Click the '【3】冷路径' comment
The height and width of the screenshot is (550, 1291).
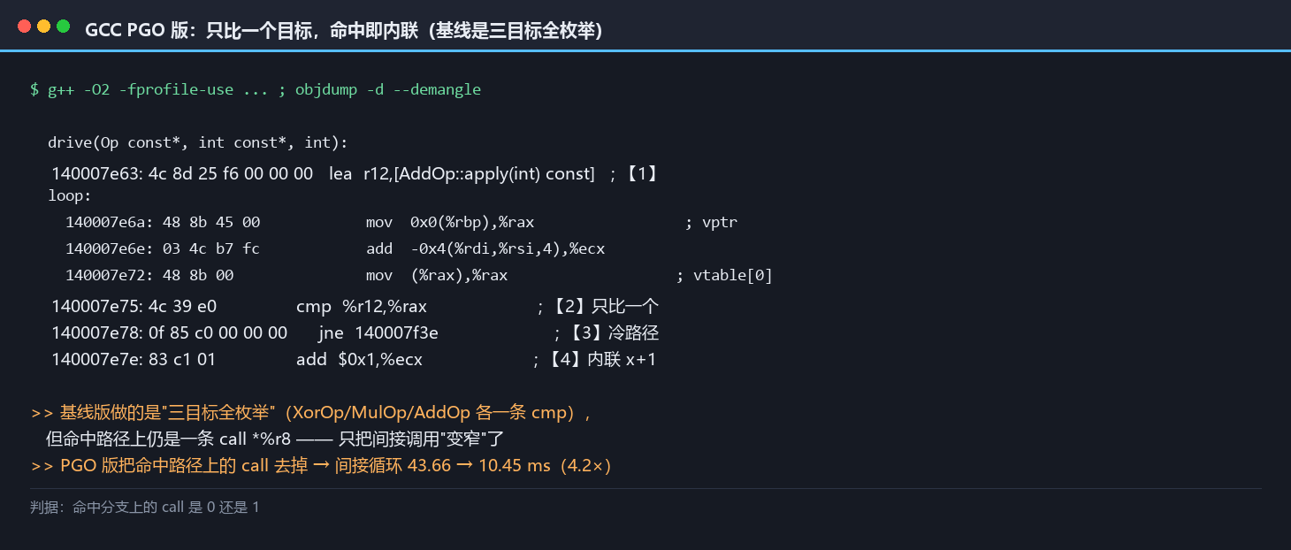(607, 333)
